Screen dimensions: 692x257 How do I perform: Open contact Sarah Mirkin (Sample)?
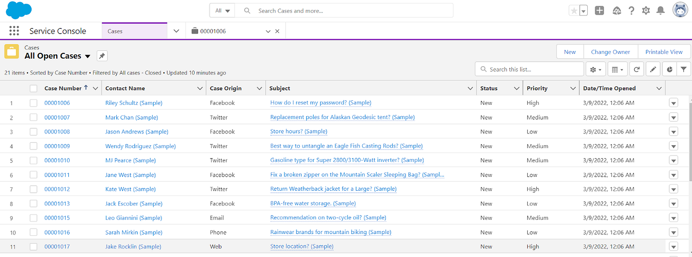(x=134, y=233)
